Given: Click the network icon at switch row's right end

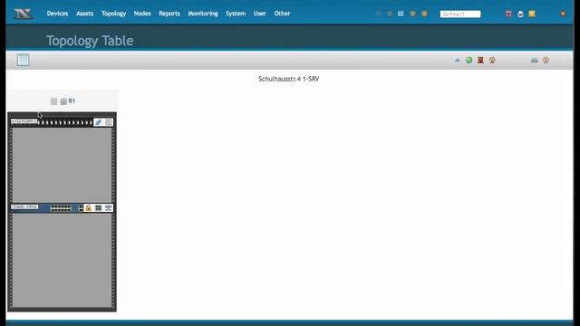Looking at the screenshot, I should 109,208.
